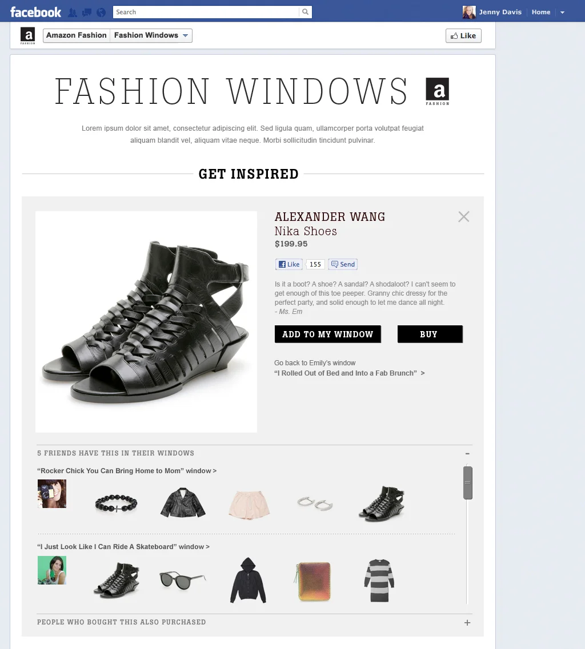
Task: Click the search magnifier icon
Action: (305, 12)
